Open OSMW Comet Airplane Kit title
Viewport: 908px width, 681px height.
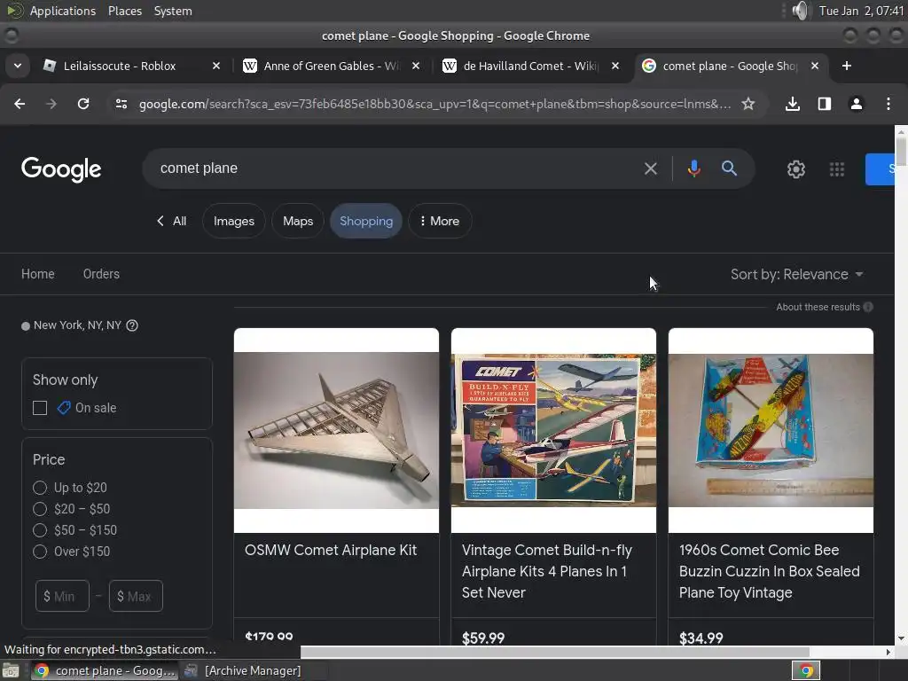[x=331, y=550]
